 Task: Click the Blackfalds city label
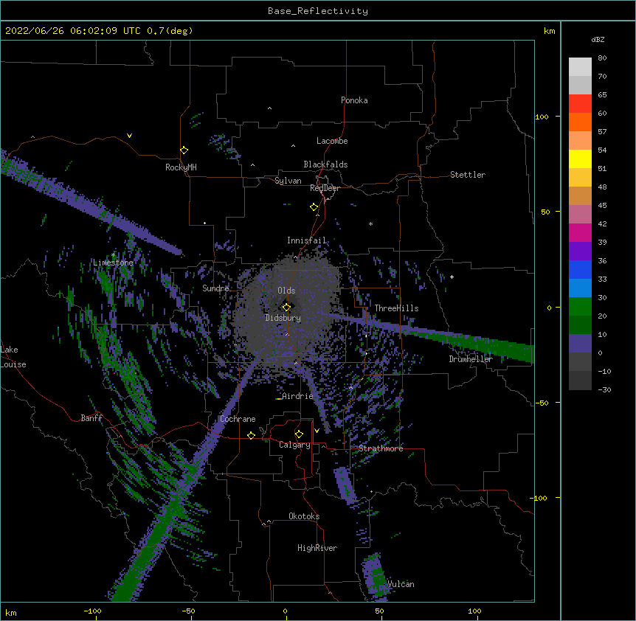[x=325, y=164]
